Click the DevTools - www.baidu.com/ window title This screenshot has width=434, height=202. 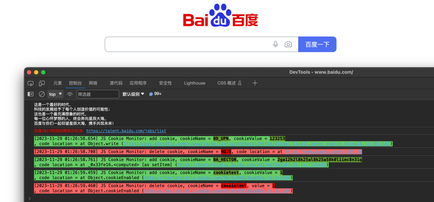321,72
